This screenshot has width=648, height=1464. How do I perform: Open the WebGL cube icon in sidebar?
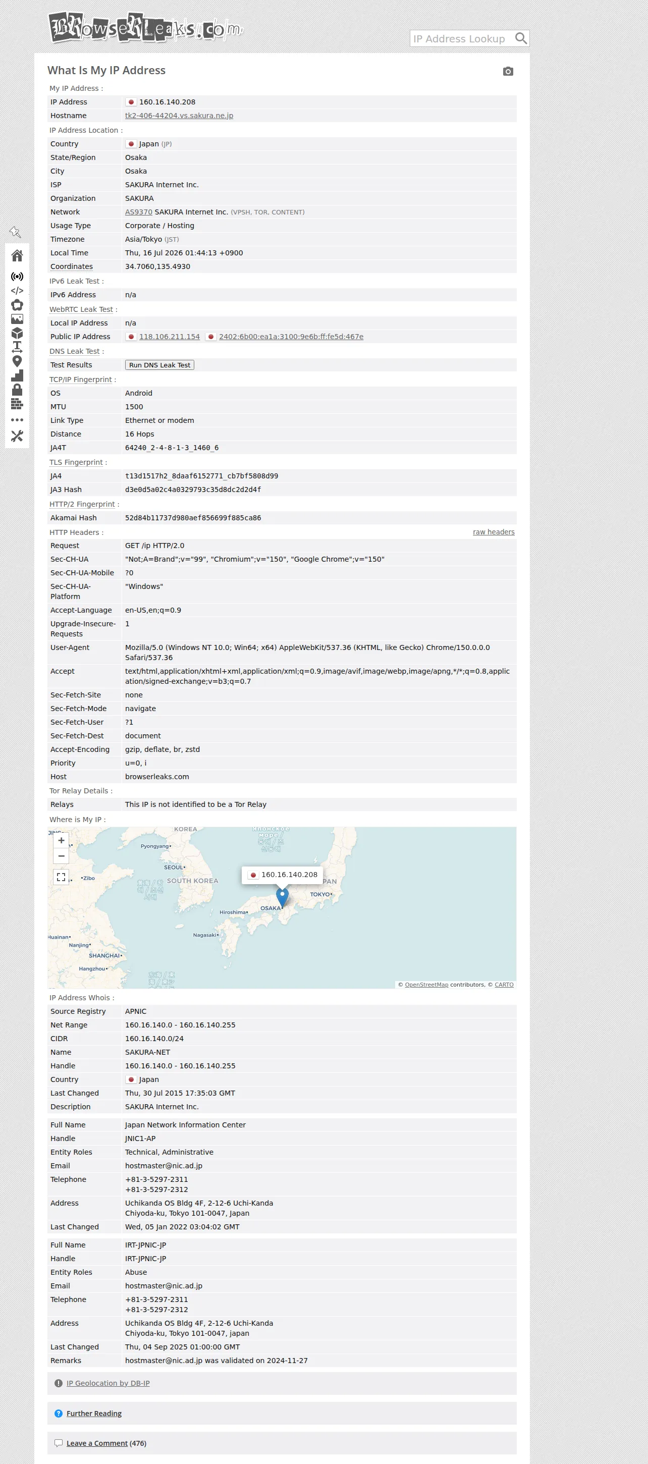(17, 333)
